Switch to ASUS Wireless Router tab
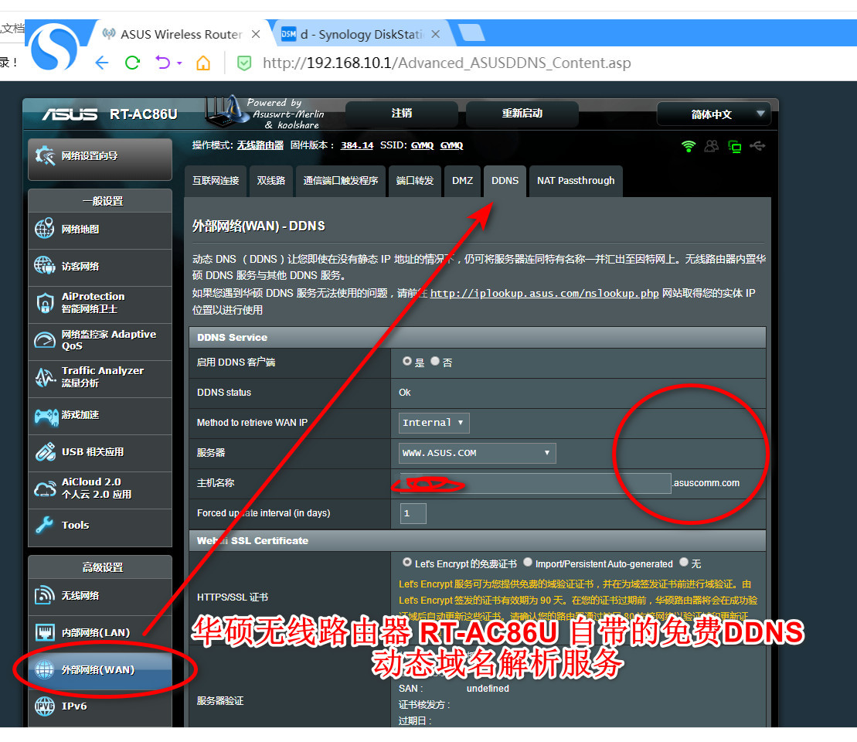857x742 pixels. [x=180, y=35]
